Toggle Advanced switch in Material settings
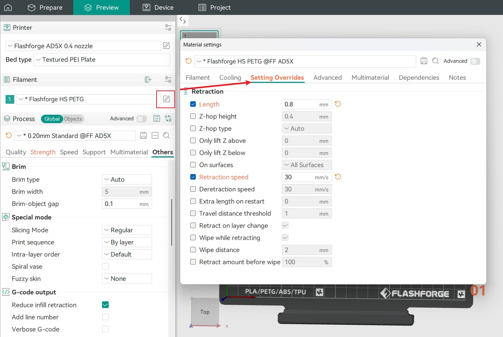The height and width of the screenshot is (337, 503). pos(475,61)
